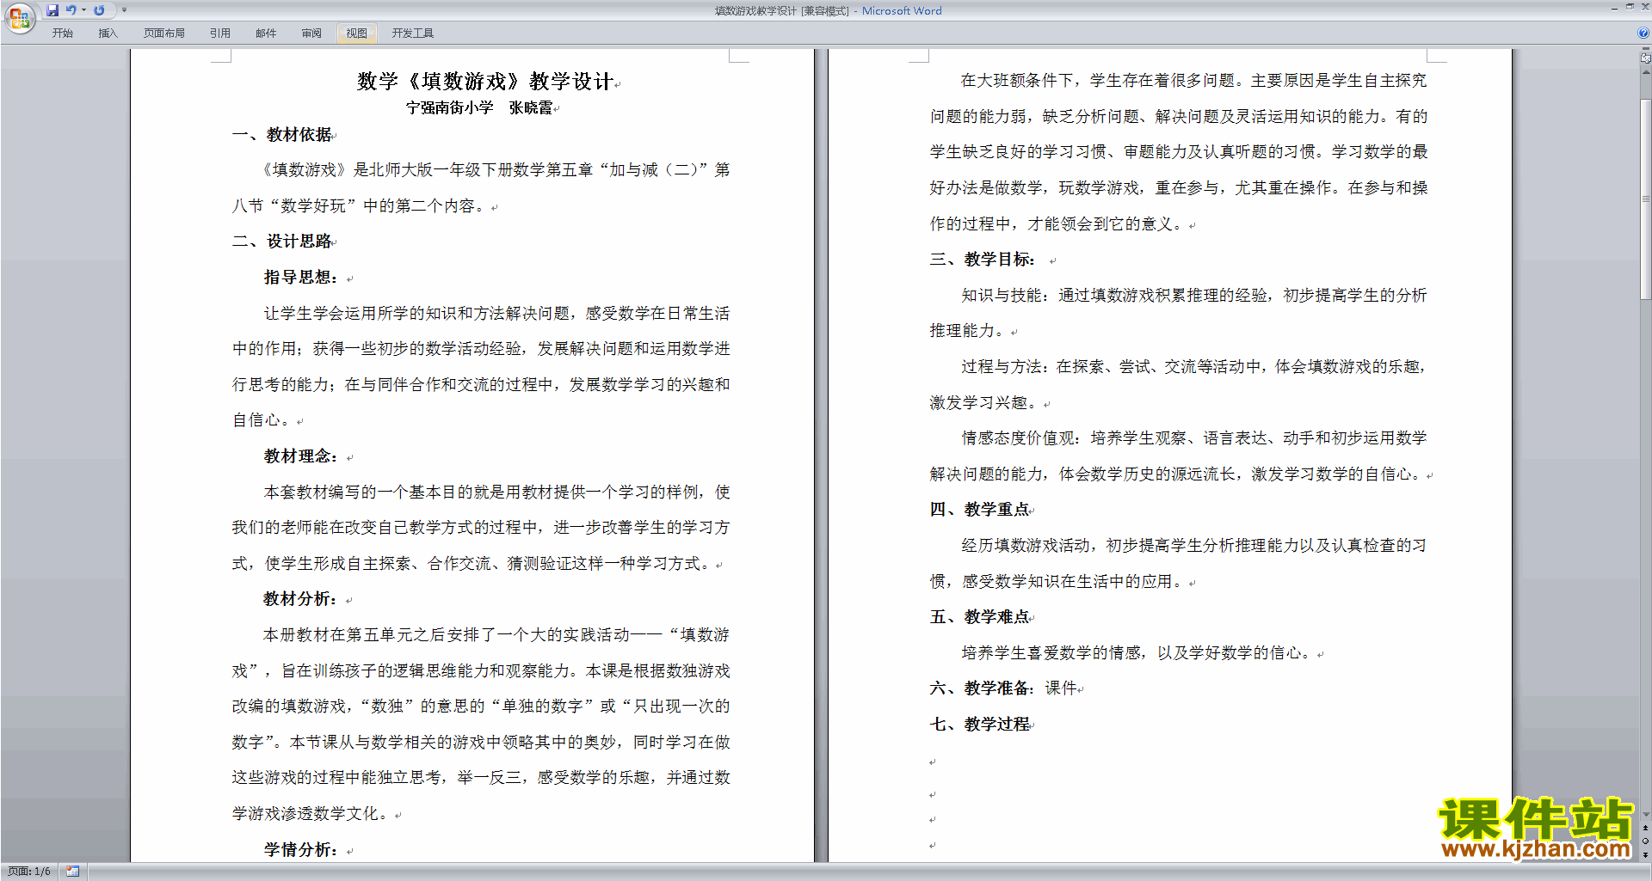1652x881 pixels.
Task: Select the 审阅 ribbon tab
Action: tap(311, 34)
